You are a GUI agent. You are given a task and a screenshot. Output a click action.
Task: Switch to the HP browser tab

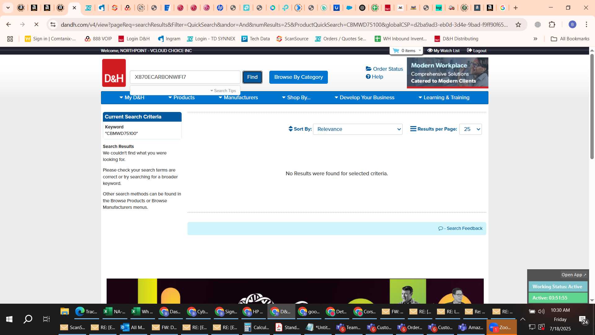pos(220,8)
